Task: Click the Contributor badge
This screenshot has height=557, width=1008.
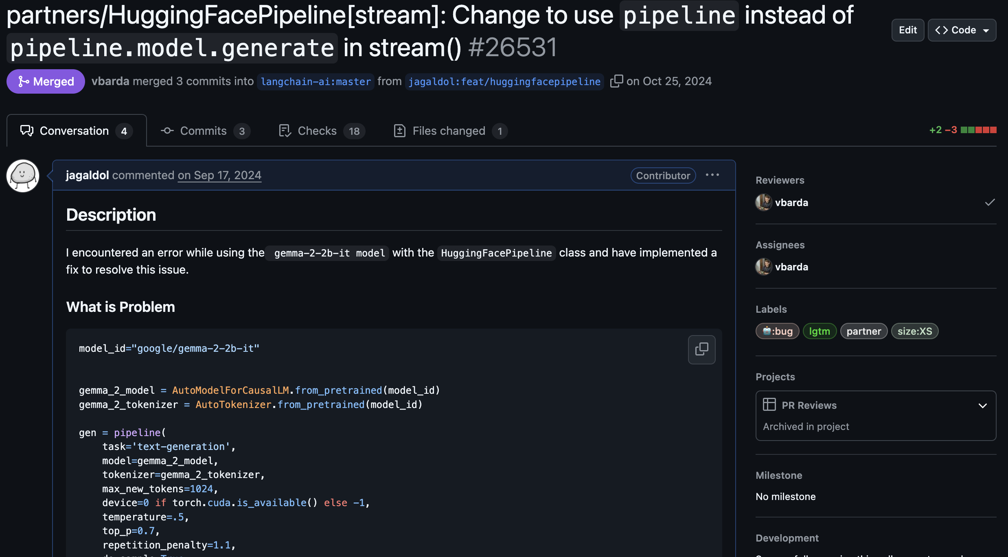Action: (x=663, y=175)
